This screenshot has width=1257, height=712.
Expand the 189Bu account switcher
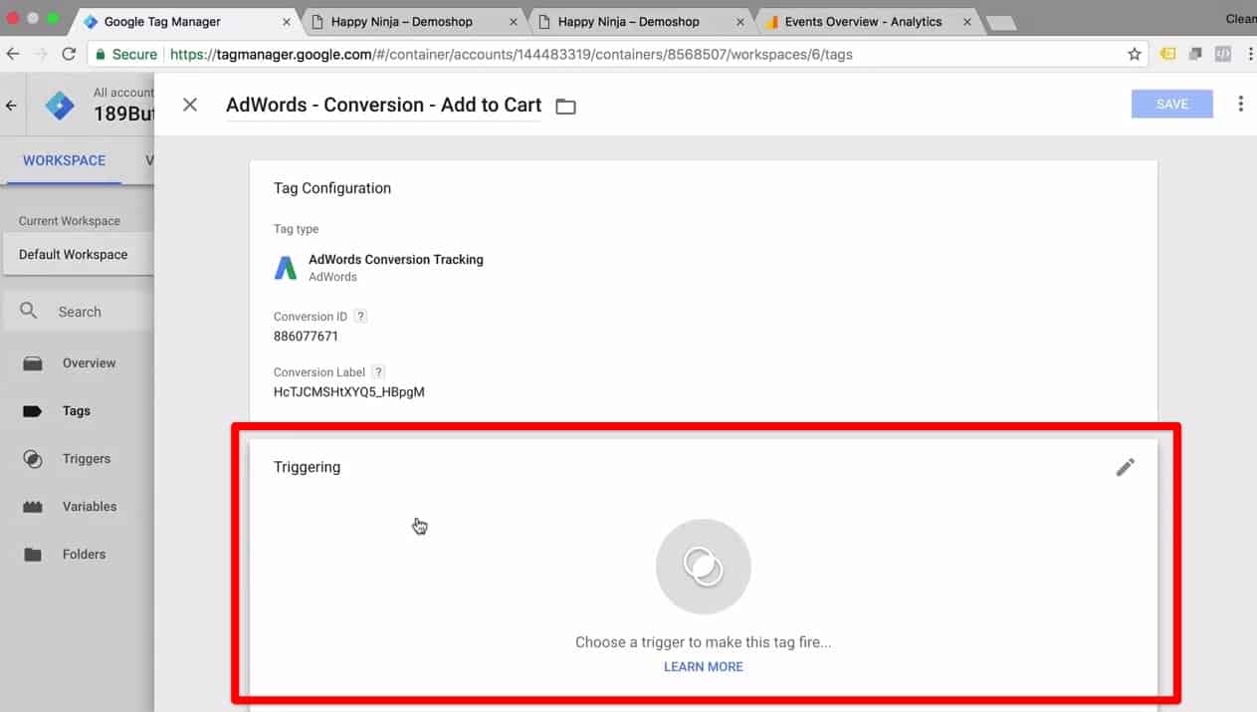tap(119, 113)
